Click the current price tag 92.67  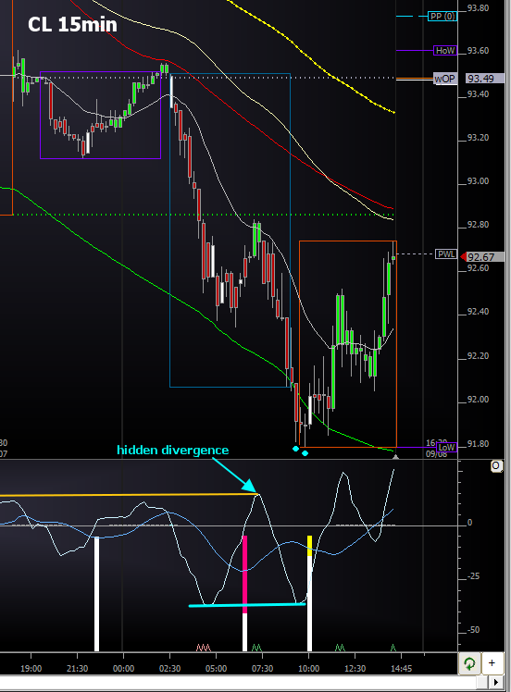(x=482, y=257)
